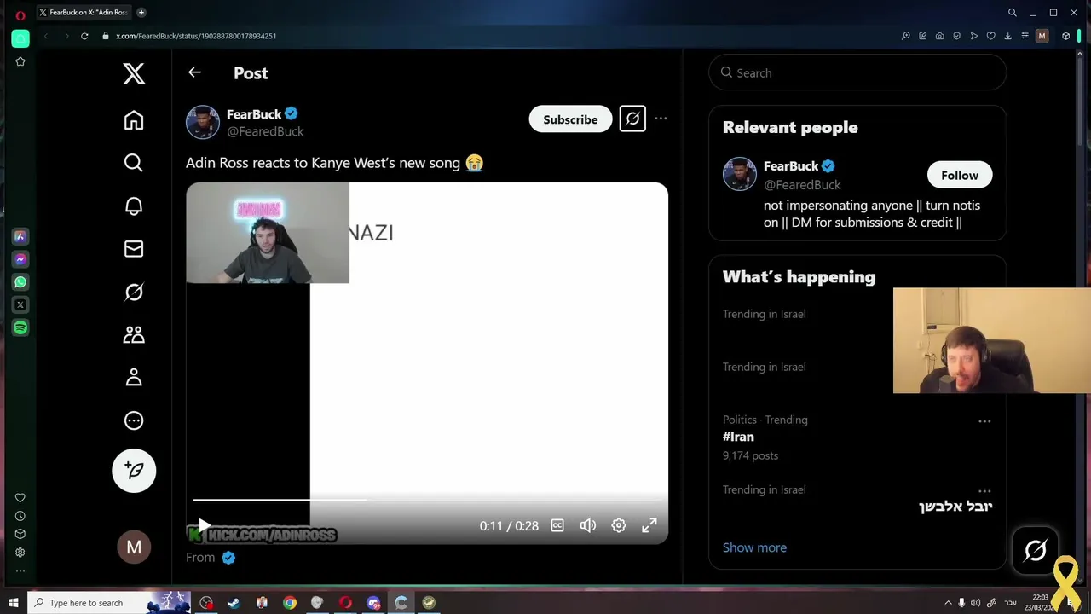Open extensions cube icon
The image size is (1091, 614).
[x=1065, y=36]
